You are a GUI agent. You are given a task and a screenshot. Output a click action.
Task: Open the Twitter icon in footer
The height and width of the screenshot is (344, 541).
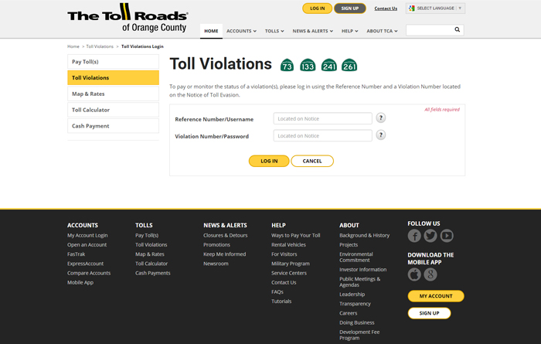coord(430,236)
